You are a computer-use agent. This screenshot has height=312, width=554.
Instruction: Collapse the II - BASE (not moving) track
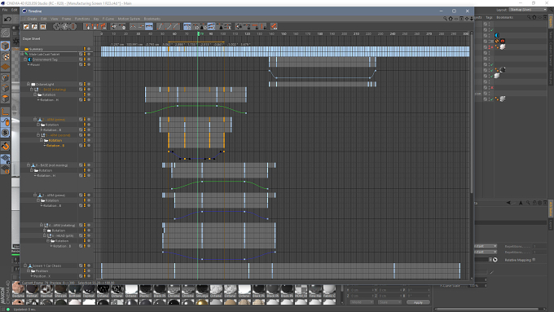[29, 165]
